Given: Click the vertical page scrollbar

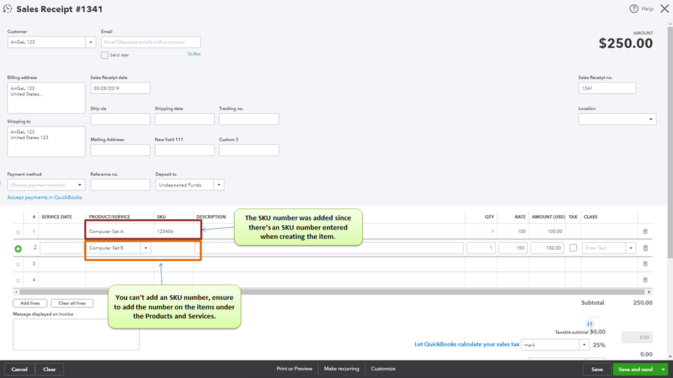Looking at the screenshot, I should [x=670, y=143].
